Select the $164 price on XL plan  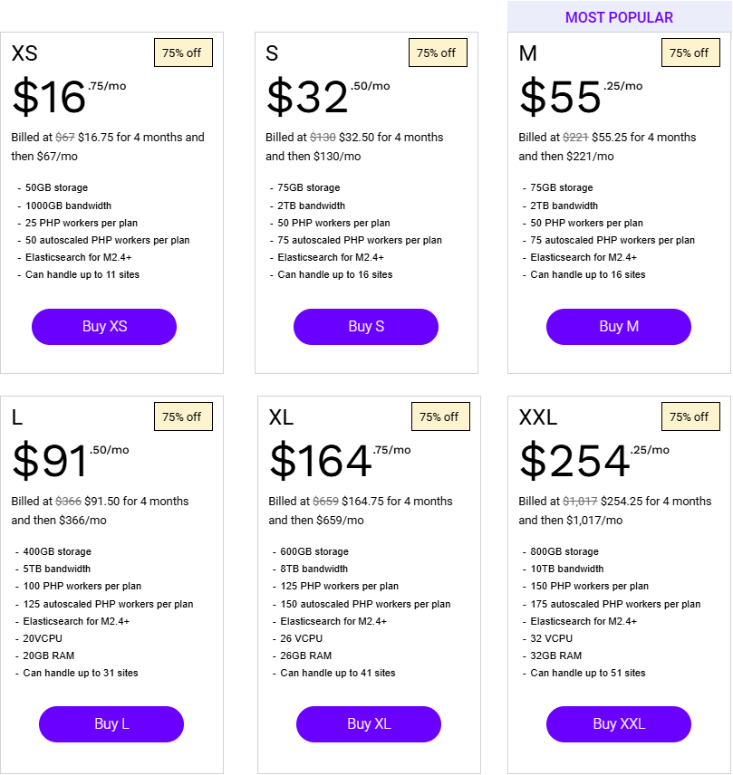coord(321,462)
